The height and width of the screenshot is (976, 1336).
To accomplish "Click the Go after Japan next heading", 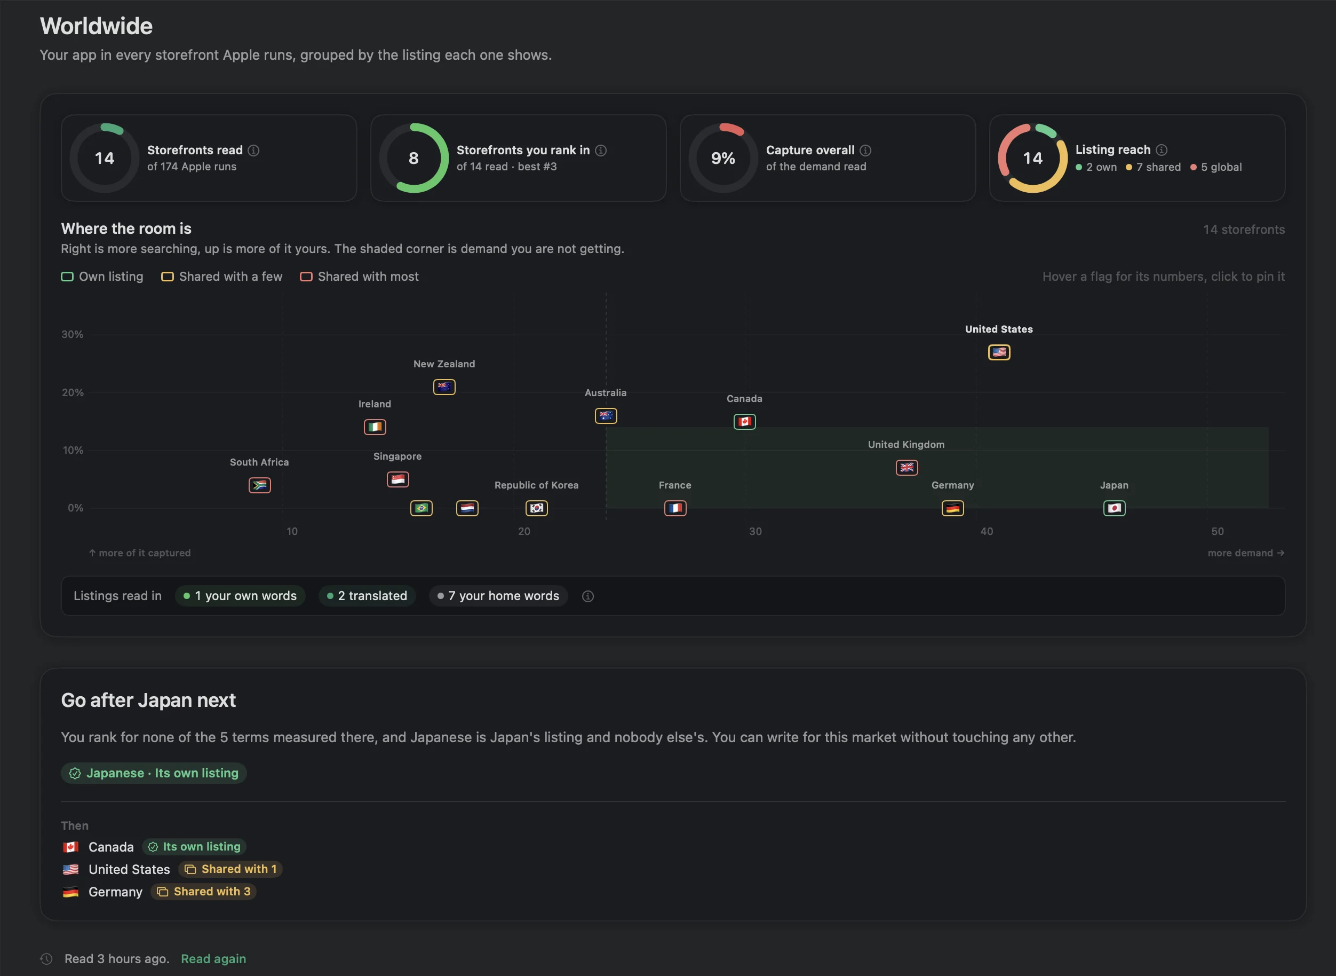I will click(x=148, y=700).
